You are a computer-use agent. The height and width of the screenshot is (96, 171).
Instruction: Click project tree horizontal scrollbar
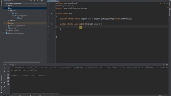[x=21, y=62]
